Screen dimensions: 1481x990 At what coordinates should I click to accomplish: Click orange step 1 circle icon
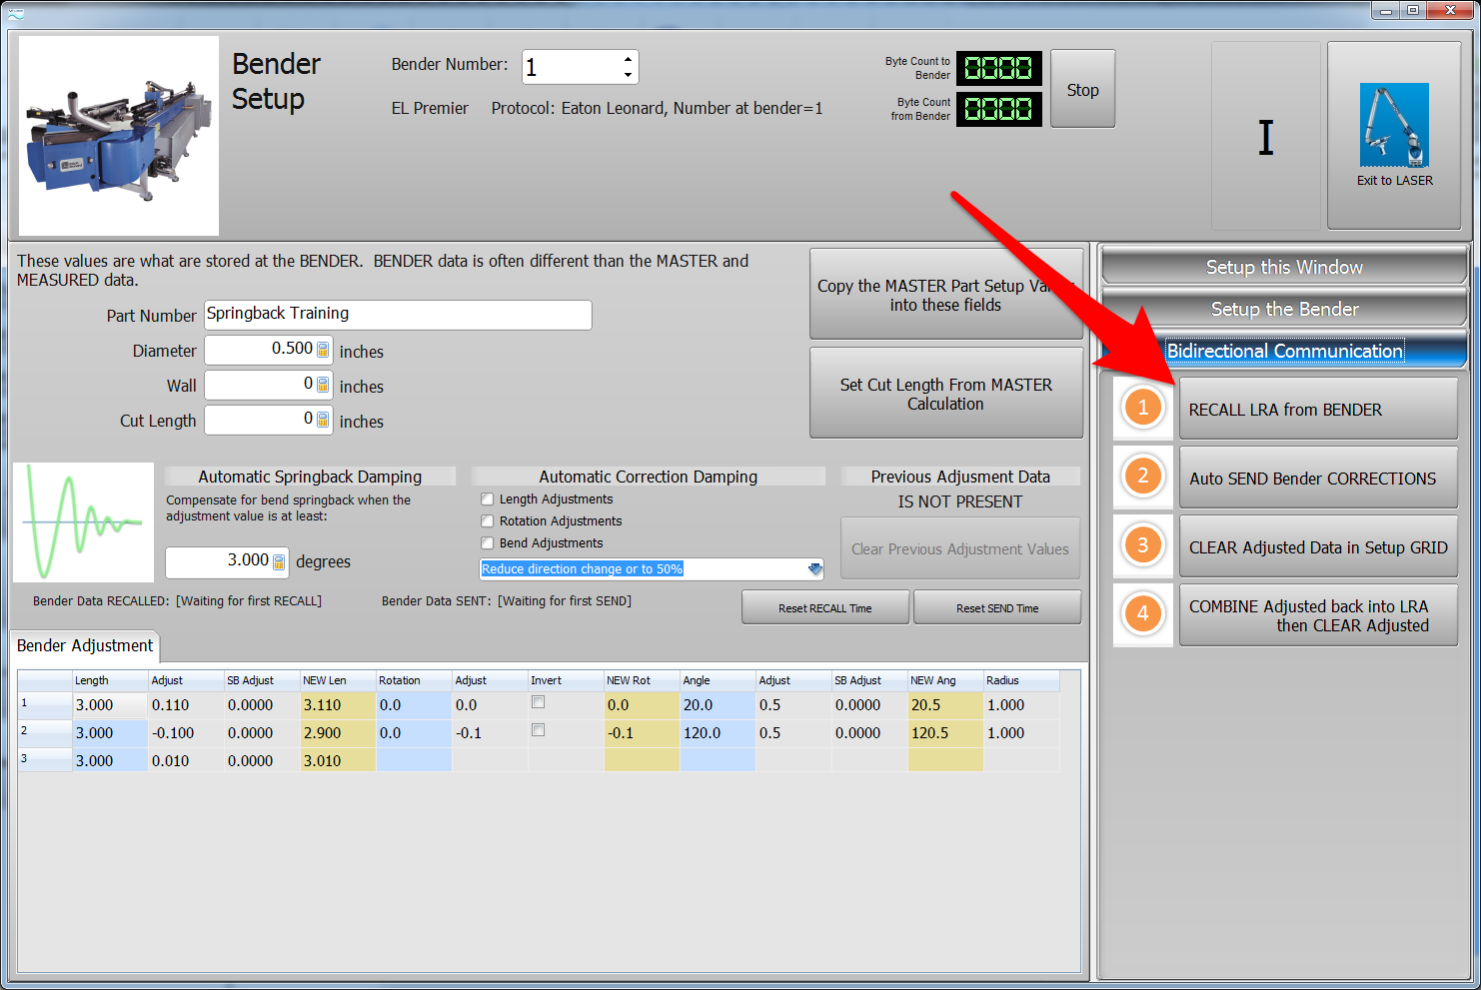(x=1142, y=408)
